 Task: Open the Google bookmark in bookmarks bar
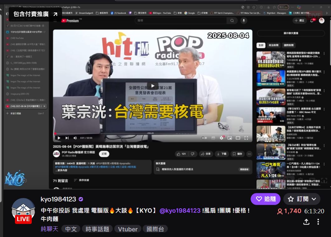pos(190,13)
